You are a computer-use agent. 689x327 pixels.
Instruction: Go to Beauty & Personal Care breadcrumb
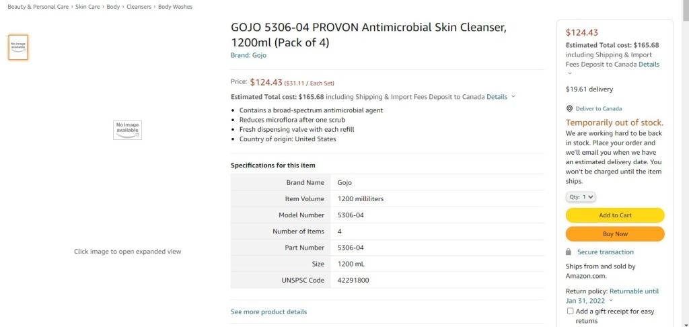(x=38, y=7)
